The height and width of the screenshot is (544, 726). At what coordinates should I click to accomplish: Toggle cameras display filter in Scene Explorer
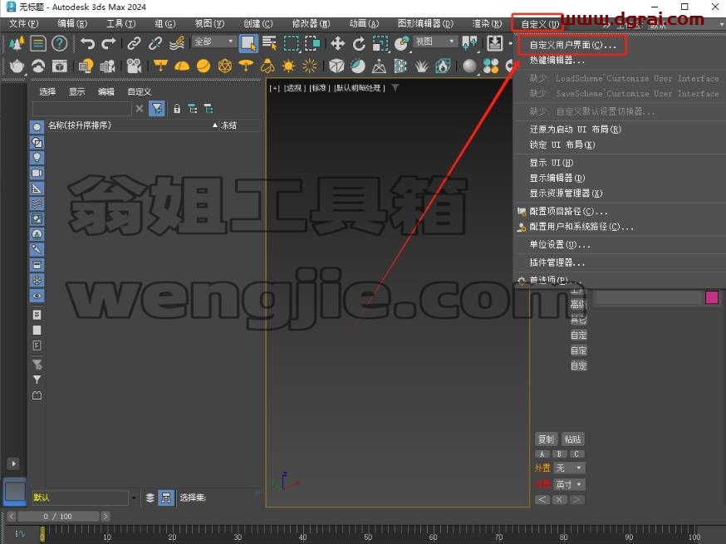[x=37, y=173]
